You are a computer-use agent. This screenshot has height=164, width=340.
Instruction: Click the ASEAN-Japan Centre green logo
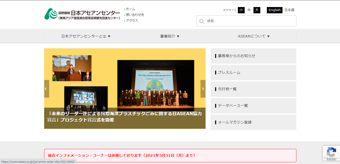(x=51, y=14)
